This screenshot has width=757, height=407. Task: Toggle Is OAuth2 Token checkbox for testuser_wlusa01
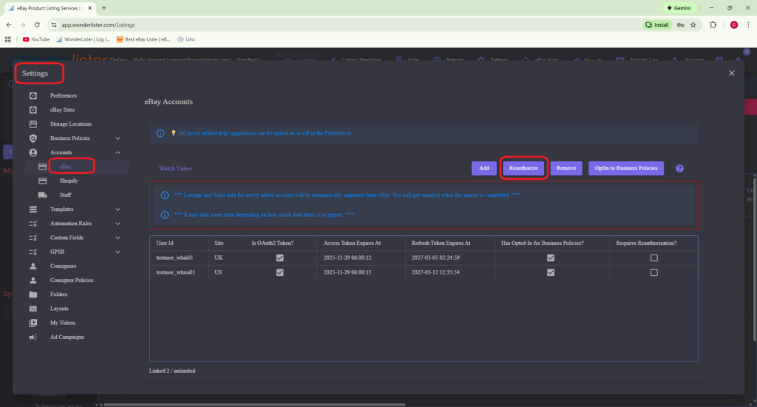[x=279, y=272]
